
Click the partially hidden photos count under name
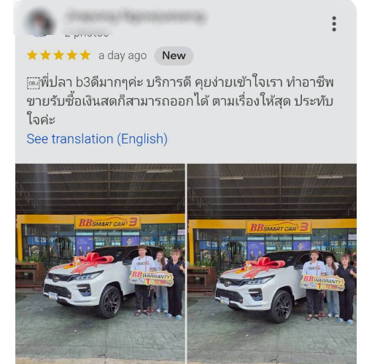pyautogui.click(x=87, y=35)
